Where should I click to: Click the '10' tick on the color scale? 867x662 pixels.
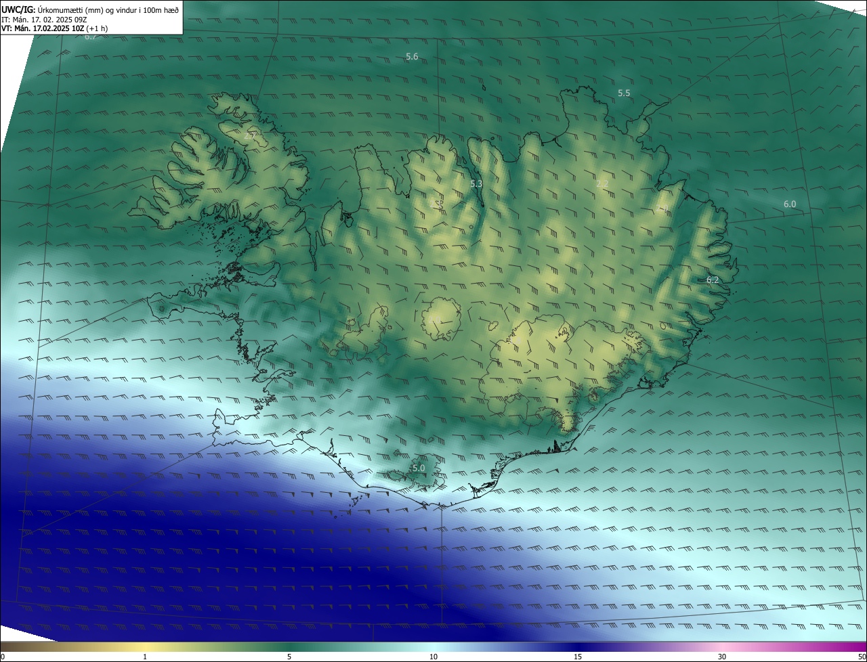(x=433, y=657)
